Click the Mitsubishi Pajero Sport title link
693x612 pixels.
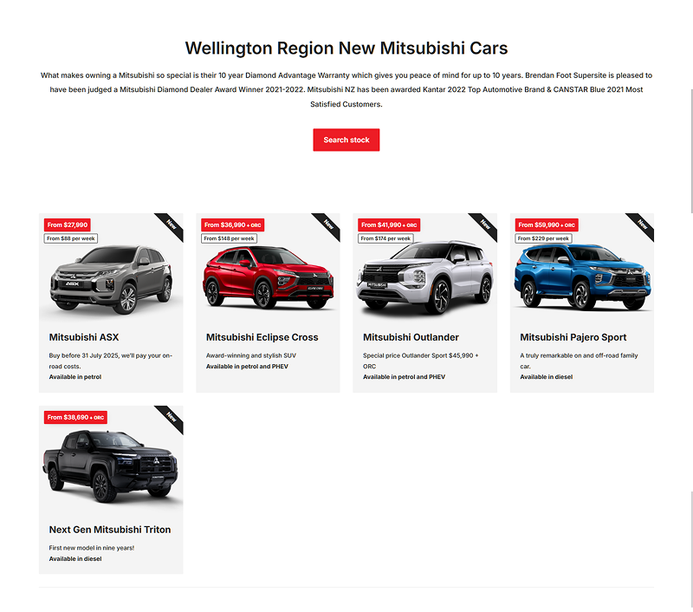(x=573, y=337)
